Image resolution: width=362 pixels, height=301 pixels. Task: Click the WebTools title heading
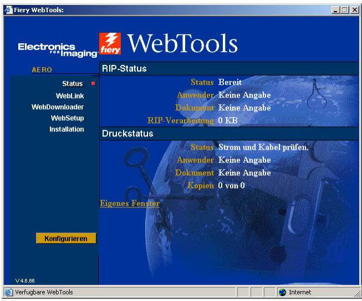(x=182, y=43)
